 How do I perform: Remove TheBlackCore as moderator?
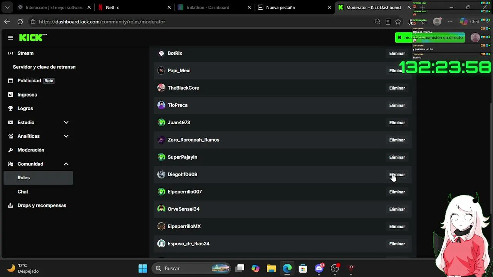click(x=397, y=88)
